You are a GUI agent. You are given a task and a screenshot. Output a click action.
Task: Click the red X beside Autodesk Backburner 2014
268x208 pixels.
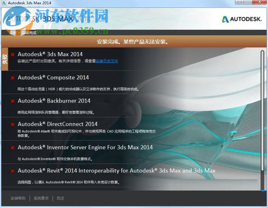click(12, 101)
